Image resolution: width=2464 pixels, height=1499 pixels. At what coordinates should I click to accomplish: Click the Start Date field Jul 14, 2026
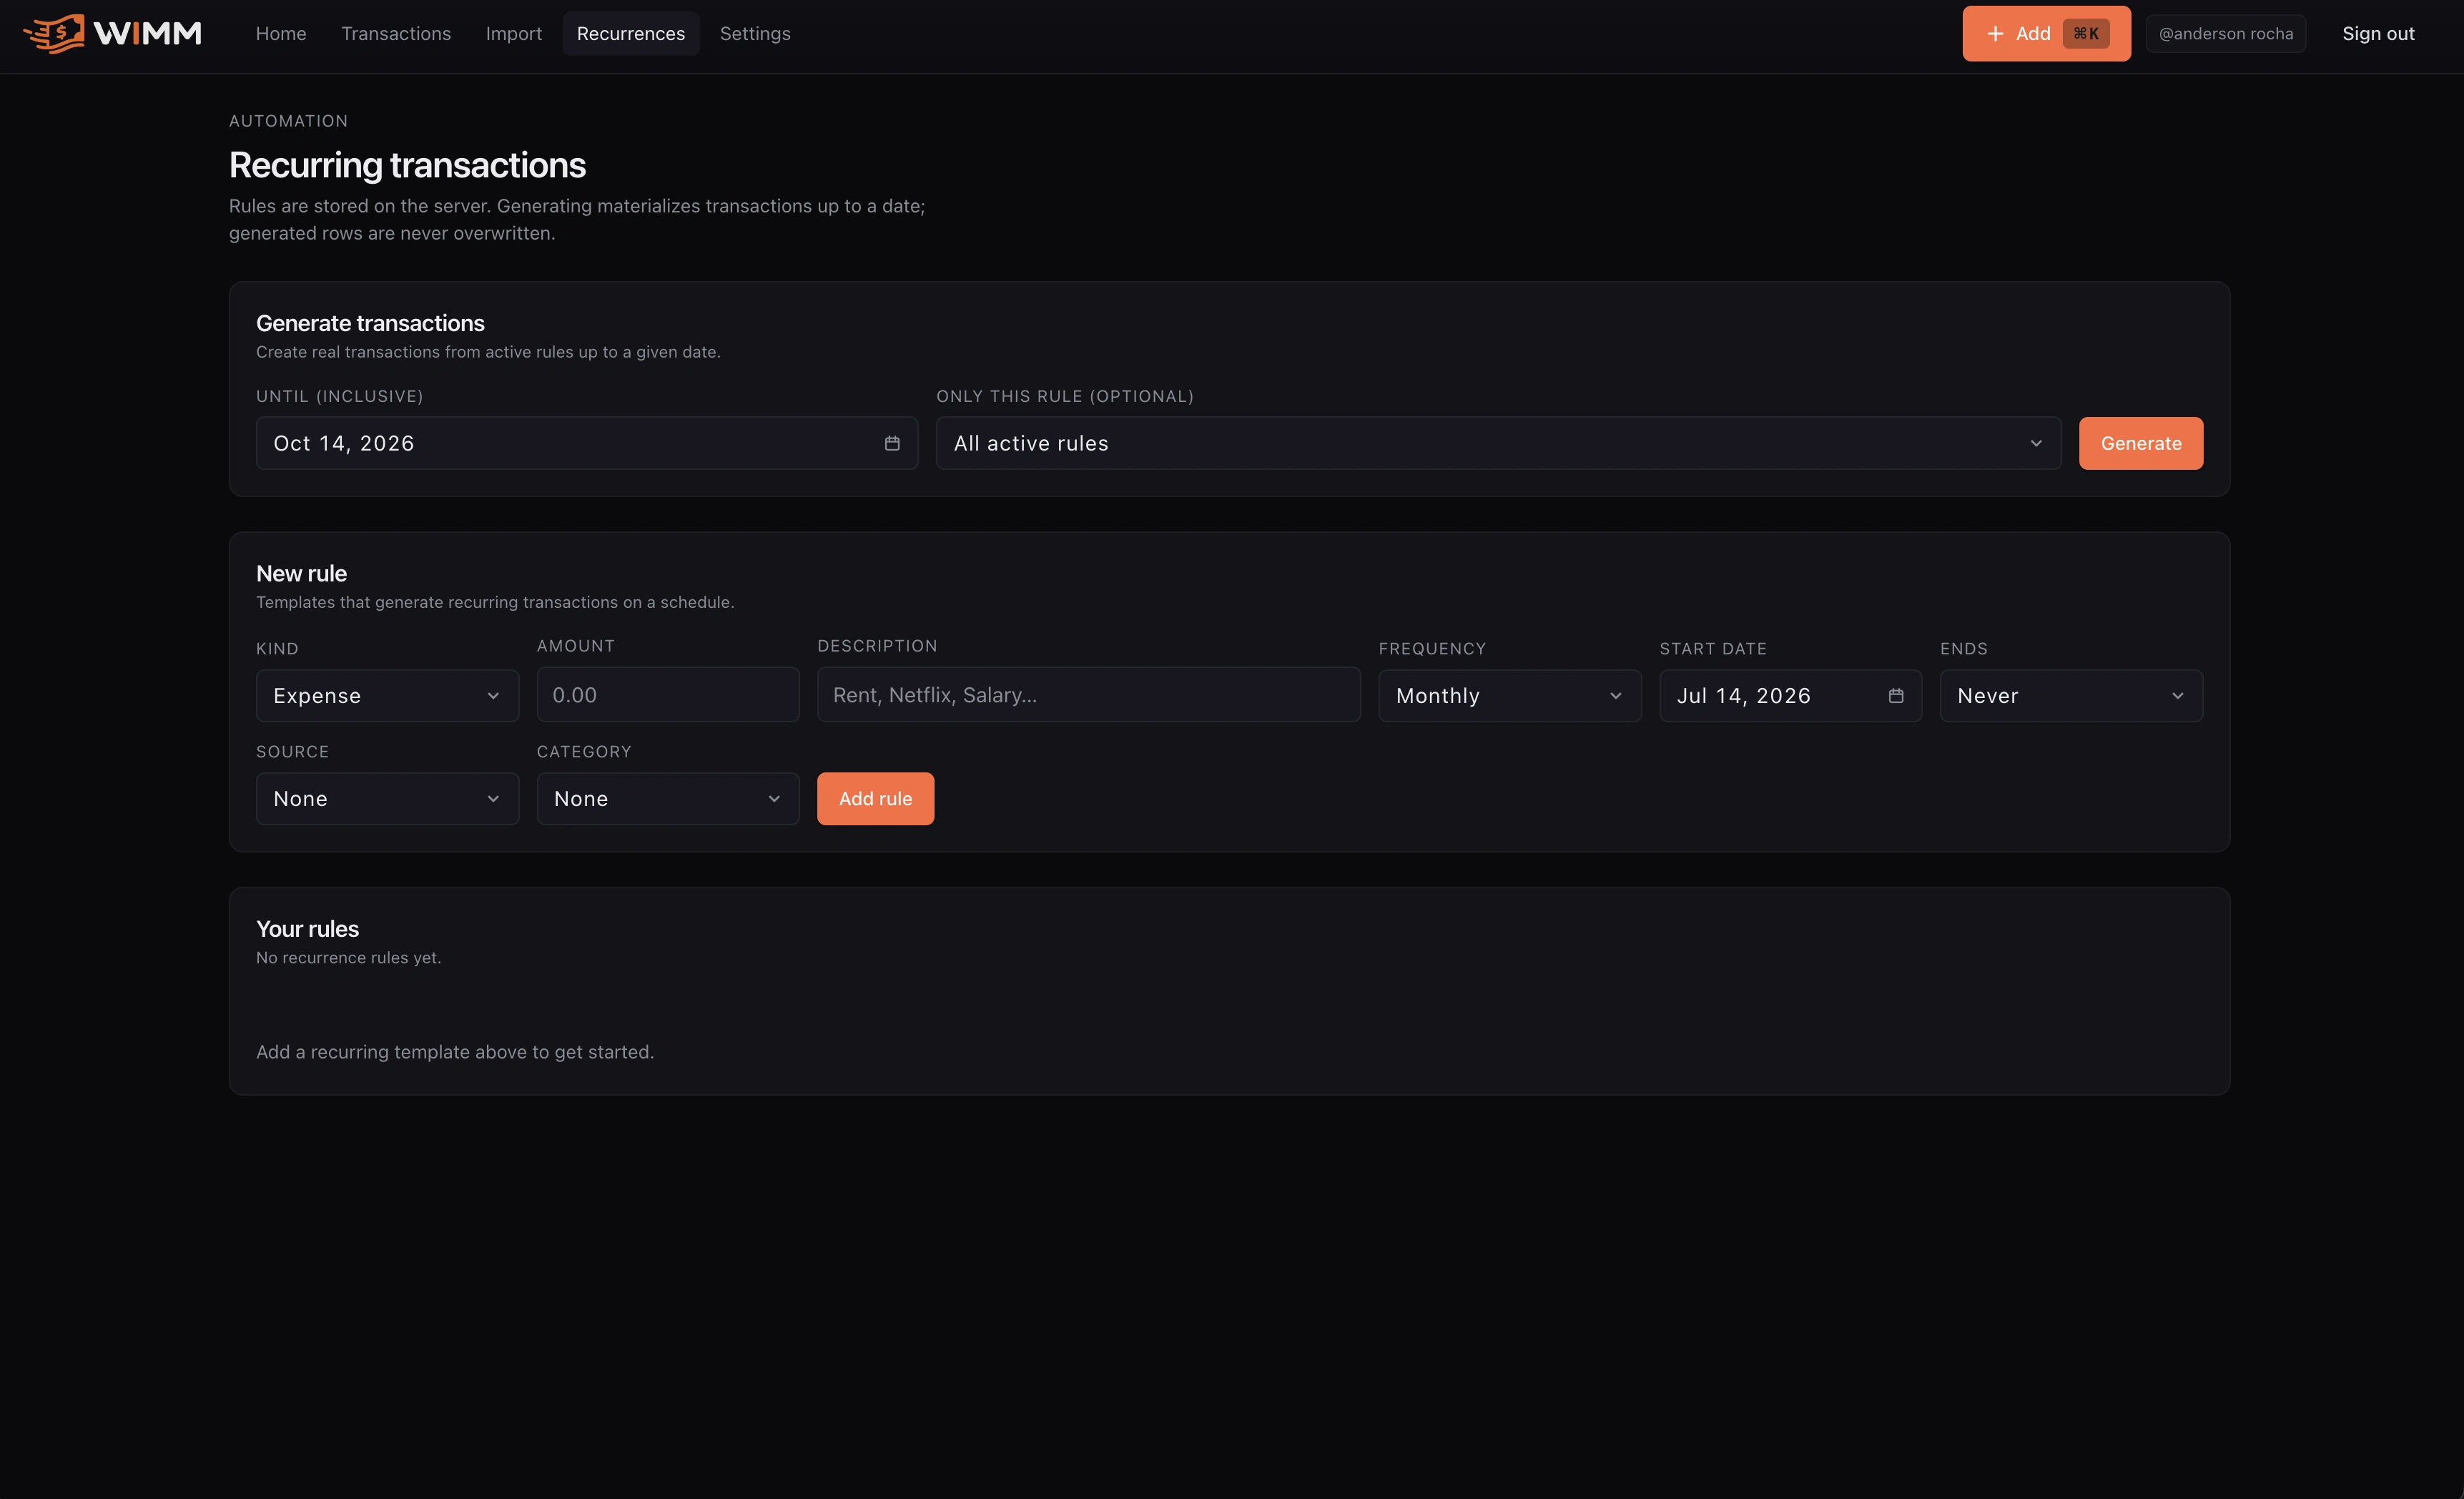[1790, 695]
